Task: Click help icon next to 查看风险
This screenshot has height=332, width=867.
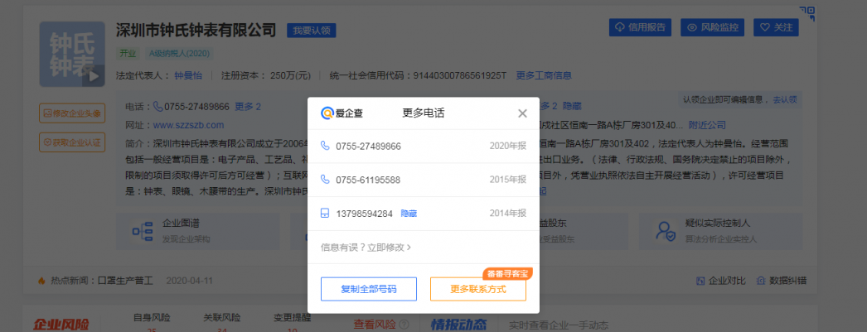Action: (x=404, y=325)
